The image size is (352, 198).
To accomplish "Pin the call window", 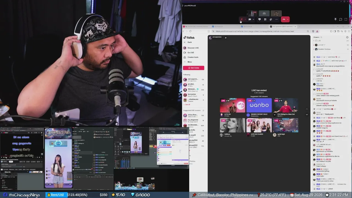I will coord(335,20).
